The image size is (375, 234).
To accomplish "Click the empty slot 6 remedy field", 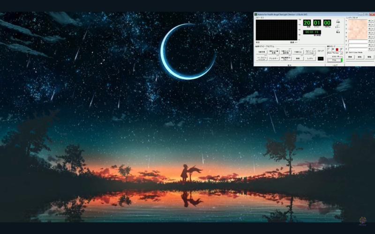I will click(x=358, y=41).
